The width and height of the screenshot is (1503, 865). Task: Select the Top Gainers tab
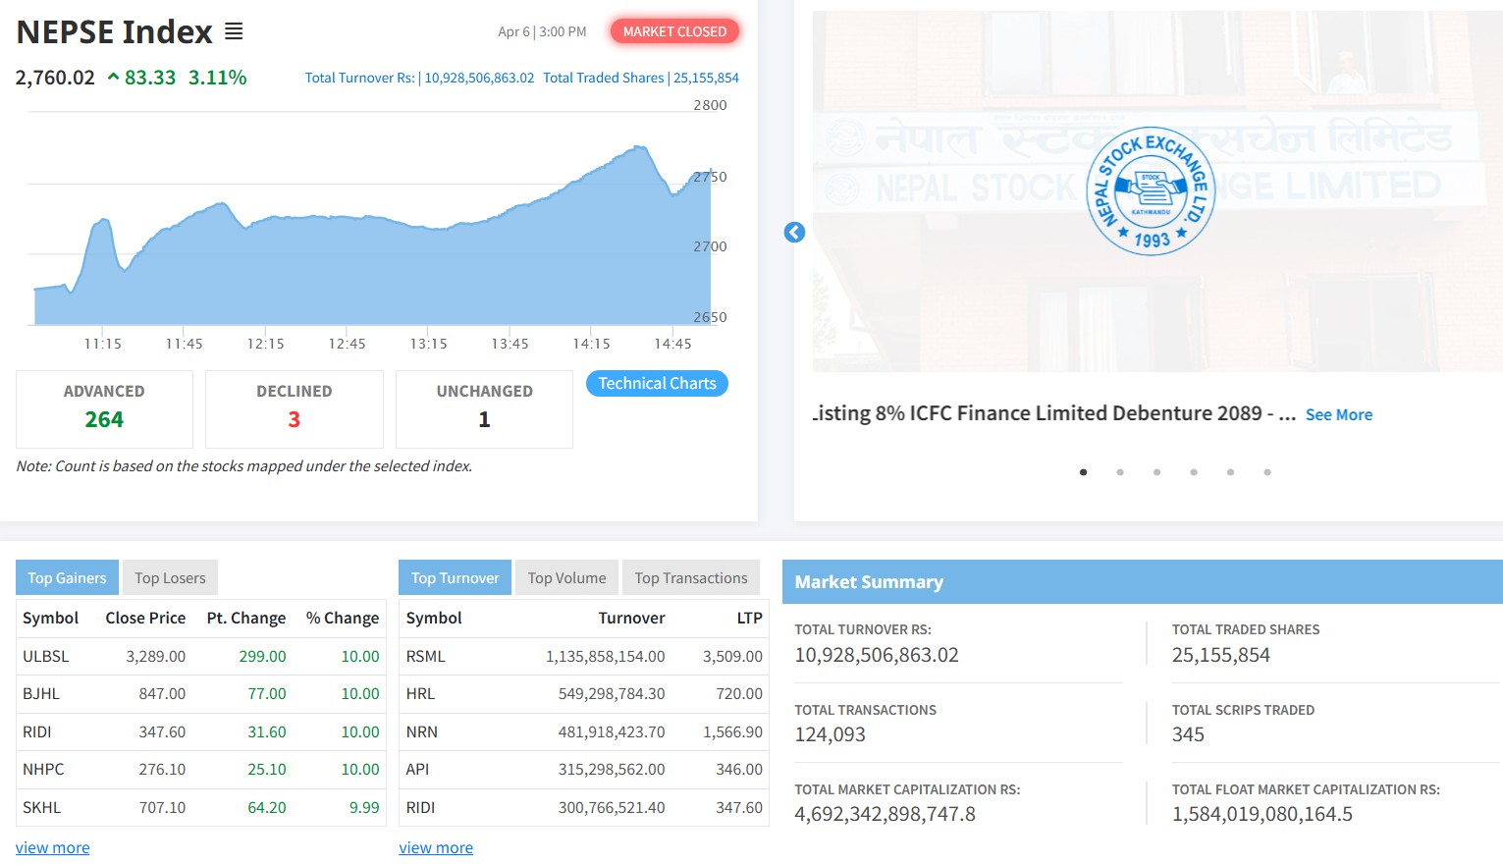pos(67,578)
